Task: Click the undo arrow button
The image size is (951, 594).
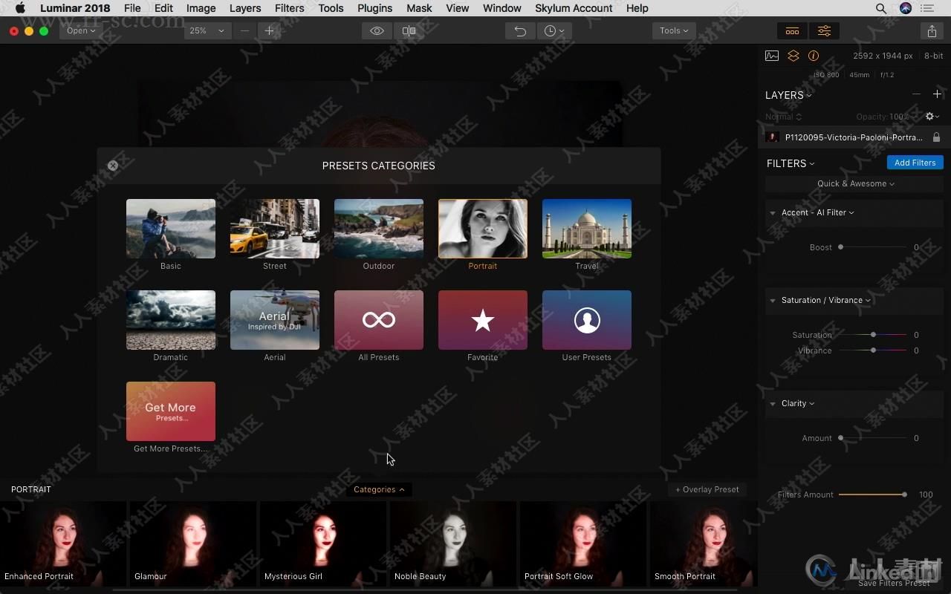Action: 520,30
